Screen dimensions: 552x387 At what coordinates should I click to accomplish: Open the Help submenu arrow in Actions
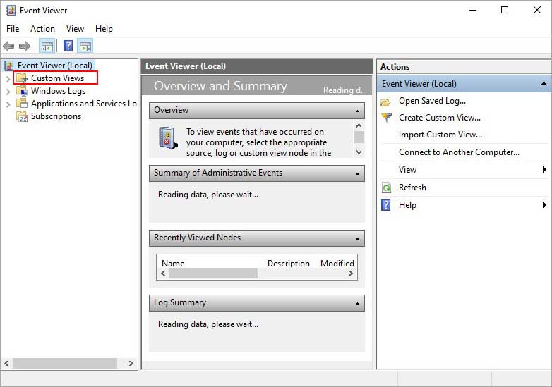coord(544,204)
